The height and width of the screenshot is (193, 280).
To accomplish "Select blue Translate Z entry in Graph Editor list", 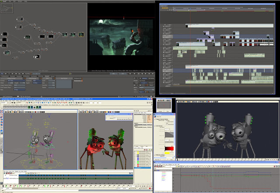I will tap(164, 175).
